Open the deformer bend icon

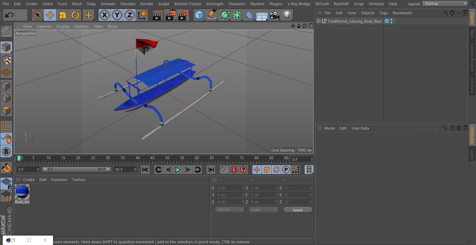(x=249, y=15)
